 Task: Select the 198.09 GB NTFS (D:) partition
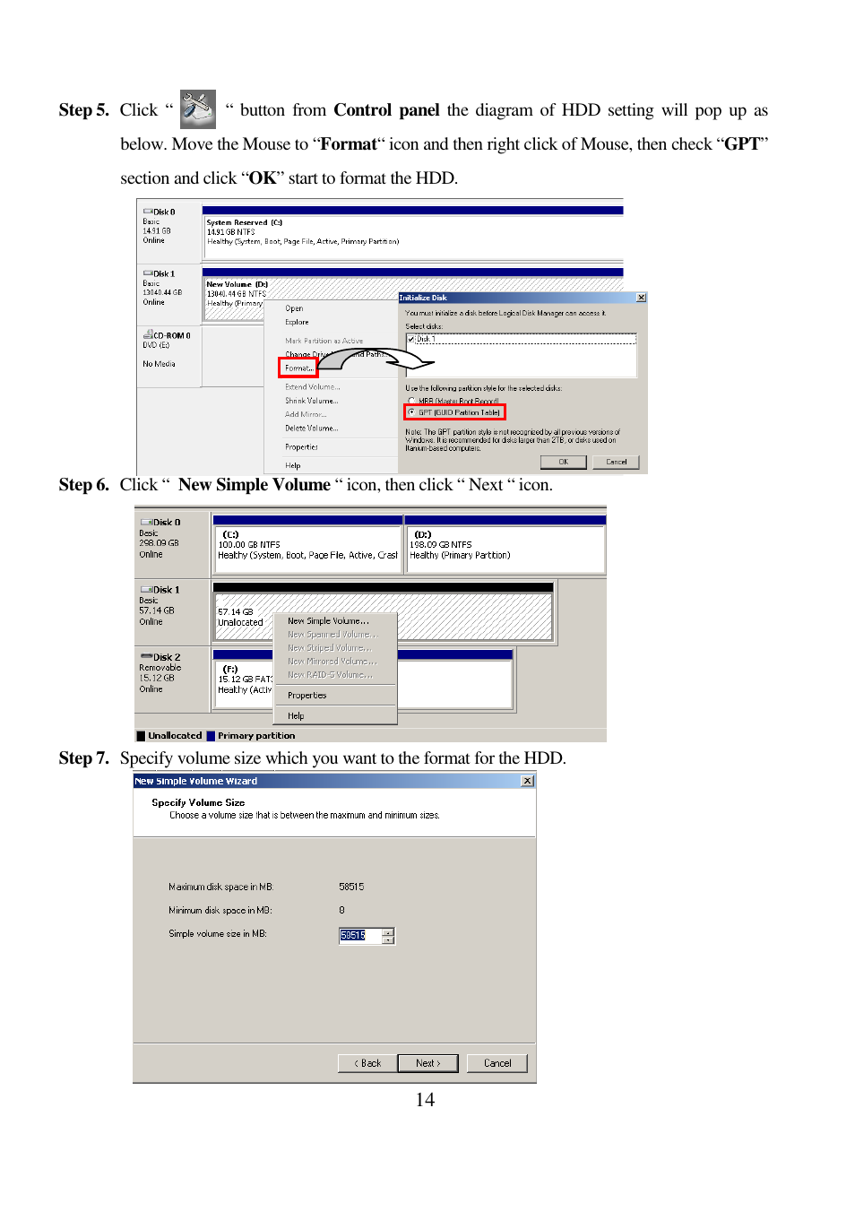pyautogui.click(x=505, y=549)
